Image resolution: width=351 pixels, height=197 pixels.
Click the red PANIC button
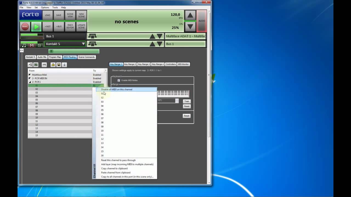(25, 27)
